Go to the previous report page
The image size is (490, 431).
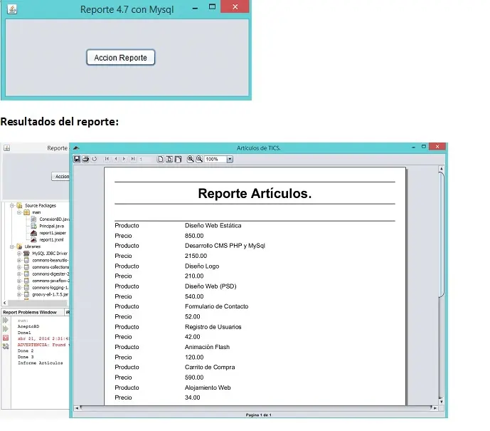pyautogui.click(x=116, y=159)
